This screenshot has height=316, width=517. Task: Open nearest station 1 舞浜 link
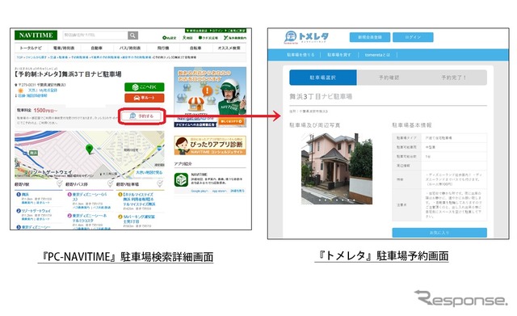[x=25, y=195]
